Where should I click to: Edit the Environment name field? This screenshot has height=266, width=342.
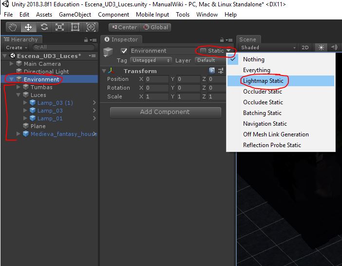click(x=163, y=51)
